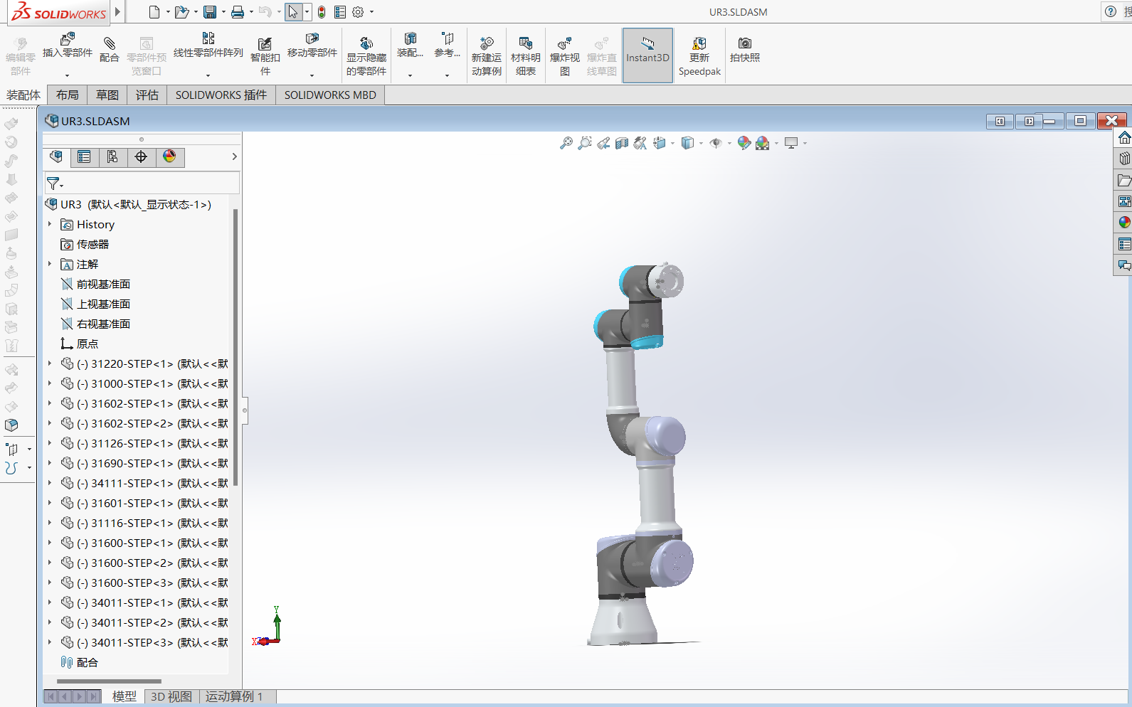Click the Edit Appearance color sphere icon
This screenshot has width=1132, height=707.
(x=744, y=143)
